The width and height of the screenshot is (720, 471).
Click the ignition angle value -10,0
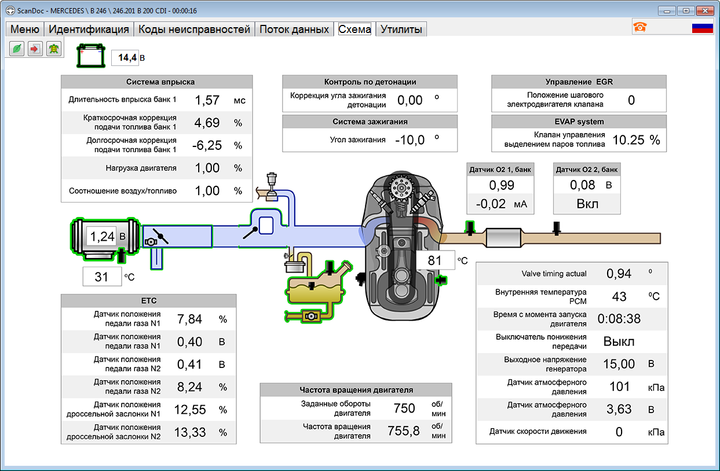[410, 139]
